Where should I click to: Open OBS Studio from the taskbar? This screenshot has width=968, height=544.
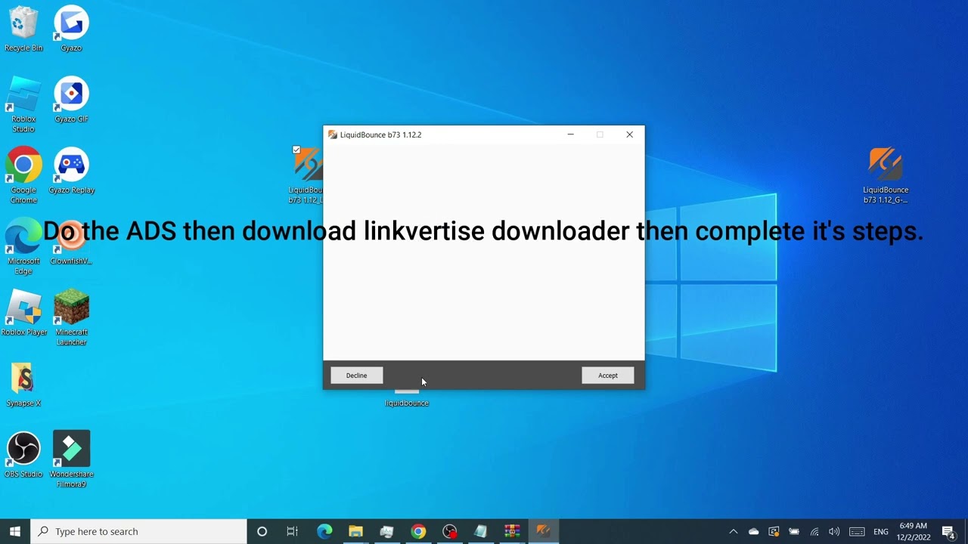[x=449, y=531]
